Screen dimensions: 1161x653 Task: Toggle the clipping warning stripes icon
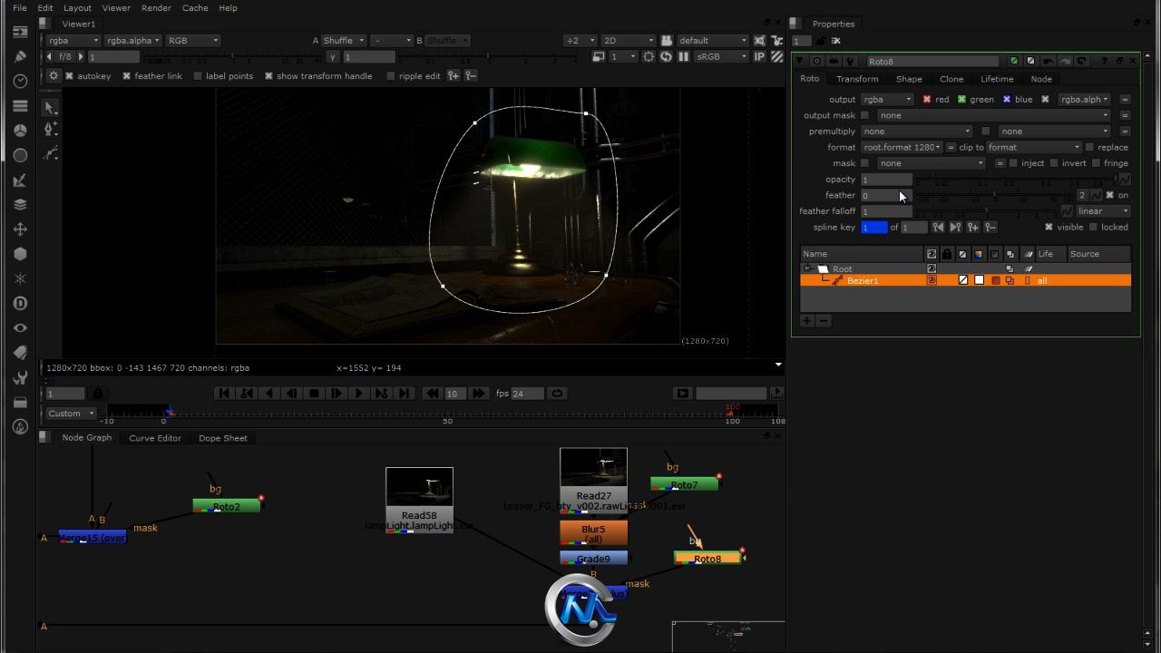[x=777, y=56]
